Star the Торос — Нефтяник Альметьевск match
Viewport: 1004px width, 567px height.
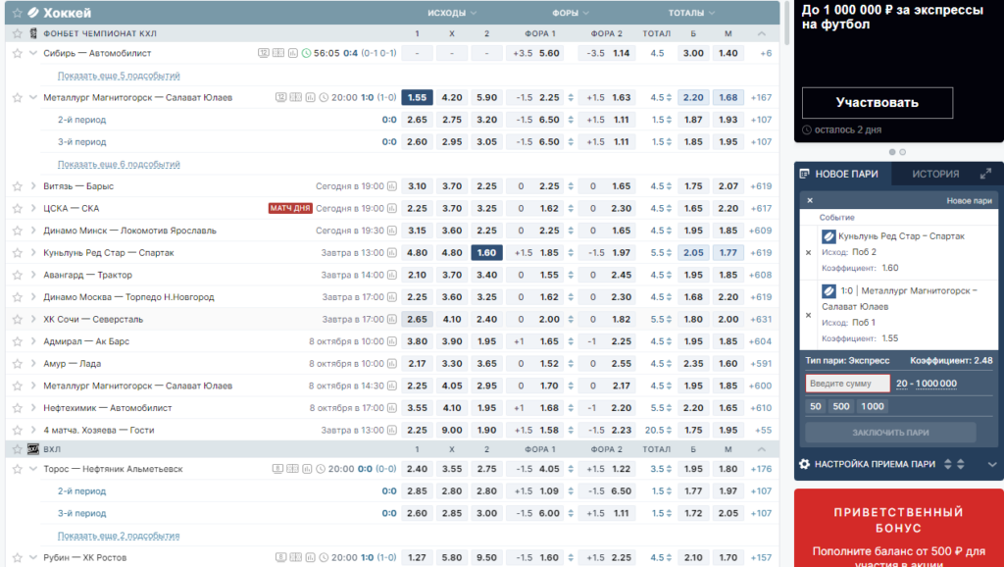tap(18, 469)
